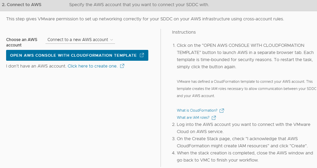317x168 pixels.
Task: Click the 'This step gives VMware permission' description
Action: (145, 19)
